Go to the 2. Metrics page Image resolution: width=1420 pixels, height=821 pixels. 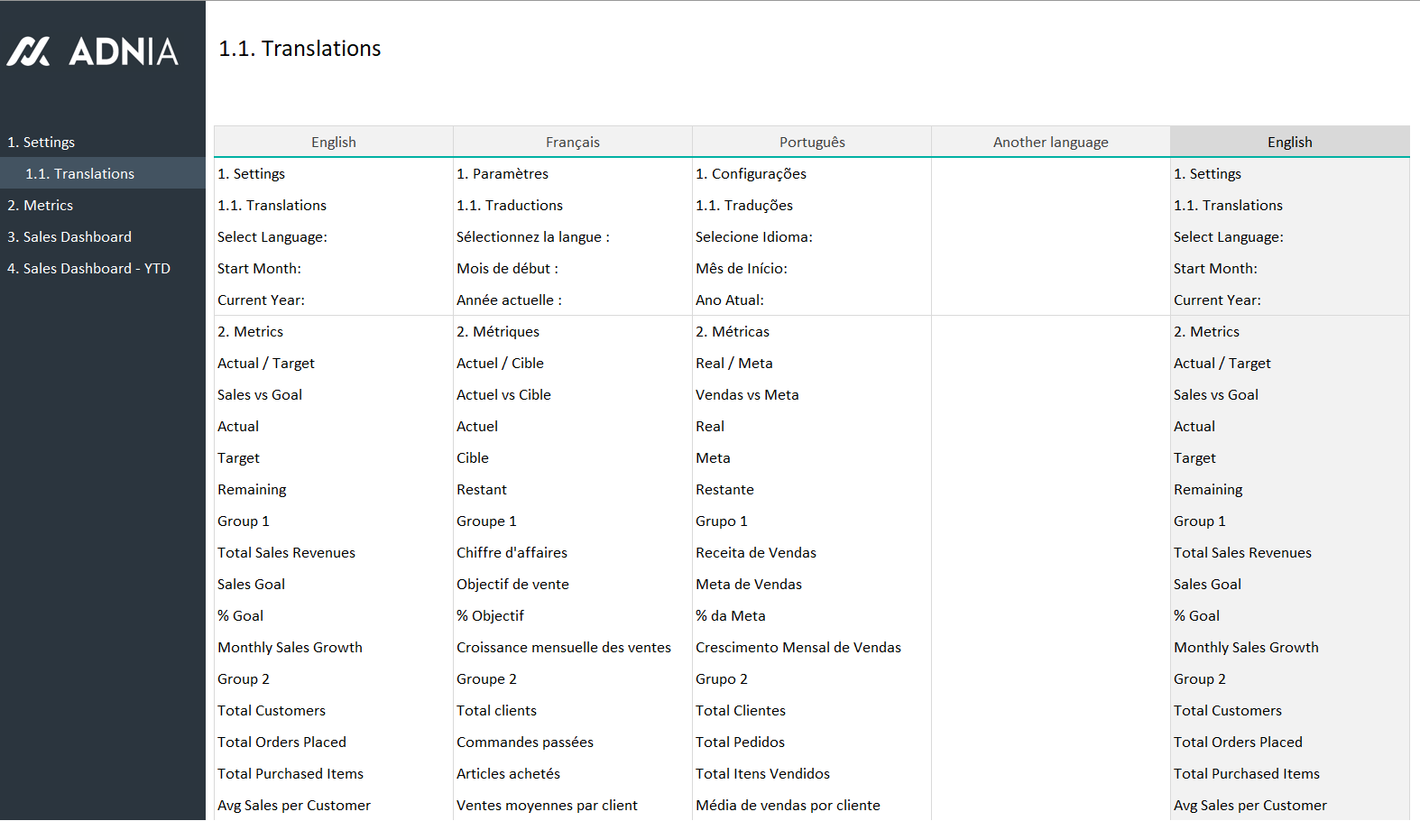tap(41, 206)
